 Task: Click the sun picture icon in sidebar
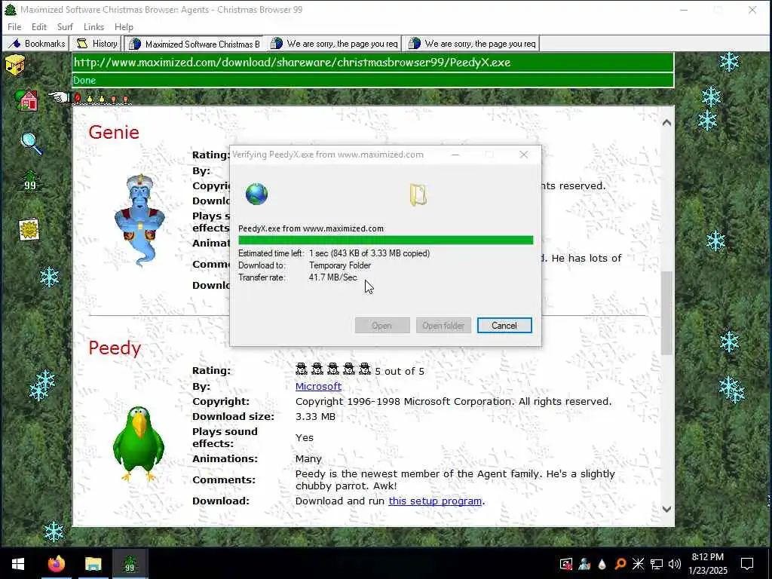(x=29, y=229)
